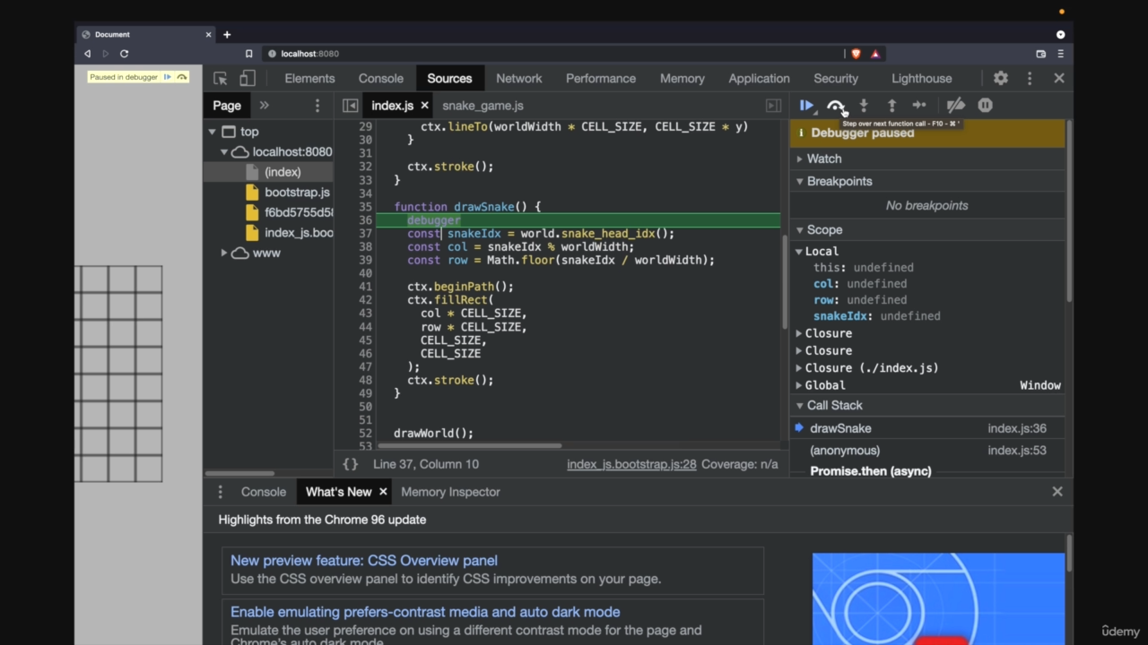Resume script execution in debugger

pyautogui.click(x=806, y=106)
